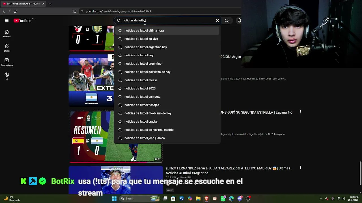Viewport: 362px width, 203px height.
Task: Run search with magnifier button
Action: (227, 21)
